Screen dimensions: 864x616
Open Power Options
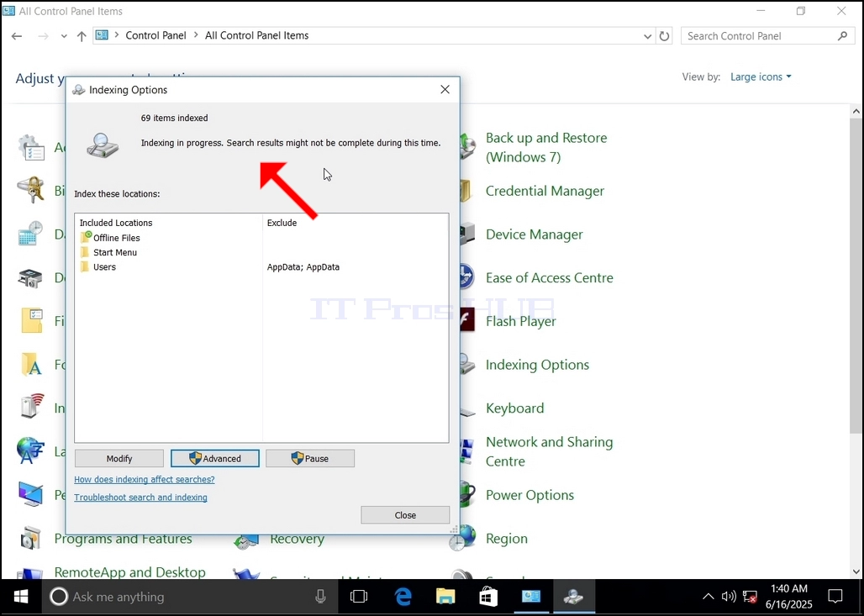tap(529, 495)
